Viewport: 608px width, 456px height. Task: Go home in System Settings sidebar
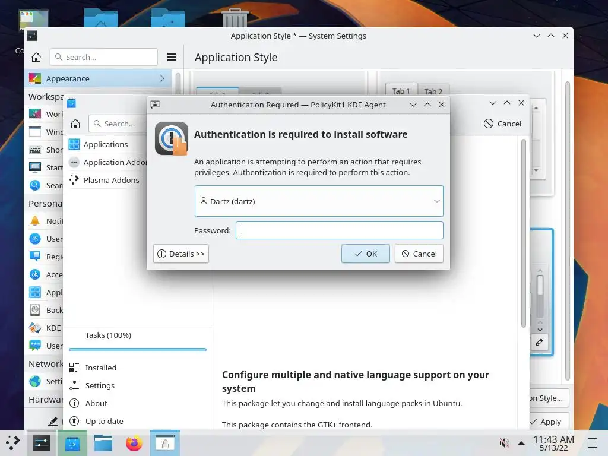pos(36,58)
